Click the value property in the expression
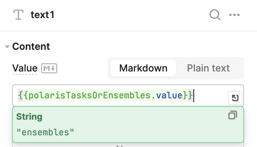This screenshot has height=147, width=257. coord(169,95)
